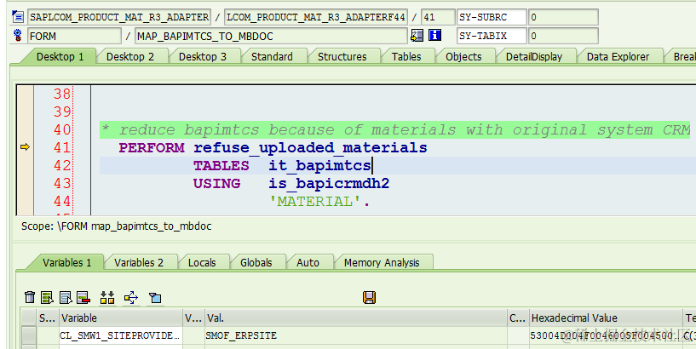Click the FORM event type gear icon
Screen dimensions: 696x349
pyautogui.click(x=18, y=36)
